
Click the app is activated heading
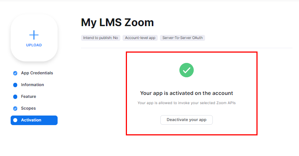coord(186,93)
